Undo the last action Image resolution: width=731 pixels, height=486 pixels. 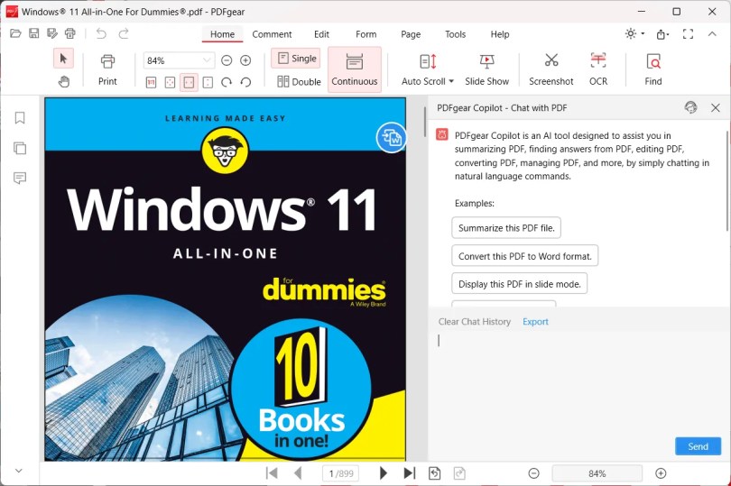coord(101,33)
